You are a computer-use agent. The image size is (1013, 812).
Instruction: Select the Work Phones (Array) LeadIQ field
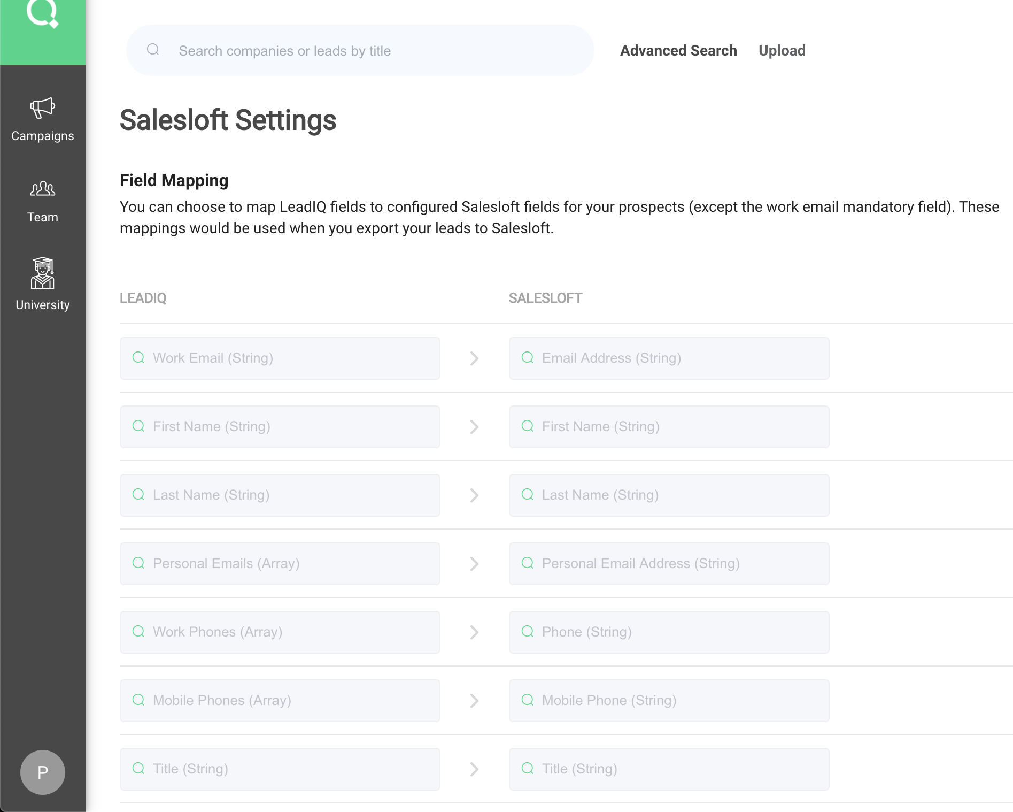point(280,632)
